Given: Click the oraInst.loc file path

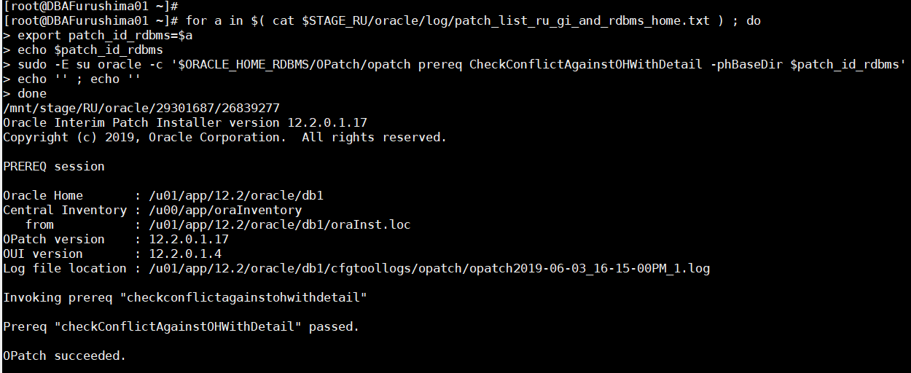Looking at the screenshot, I should (x=280, y=224).
